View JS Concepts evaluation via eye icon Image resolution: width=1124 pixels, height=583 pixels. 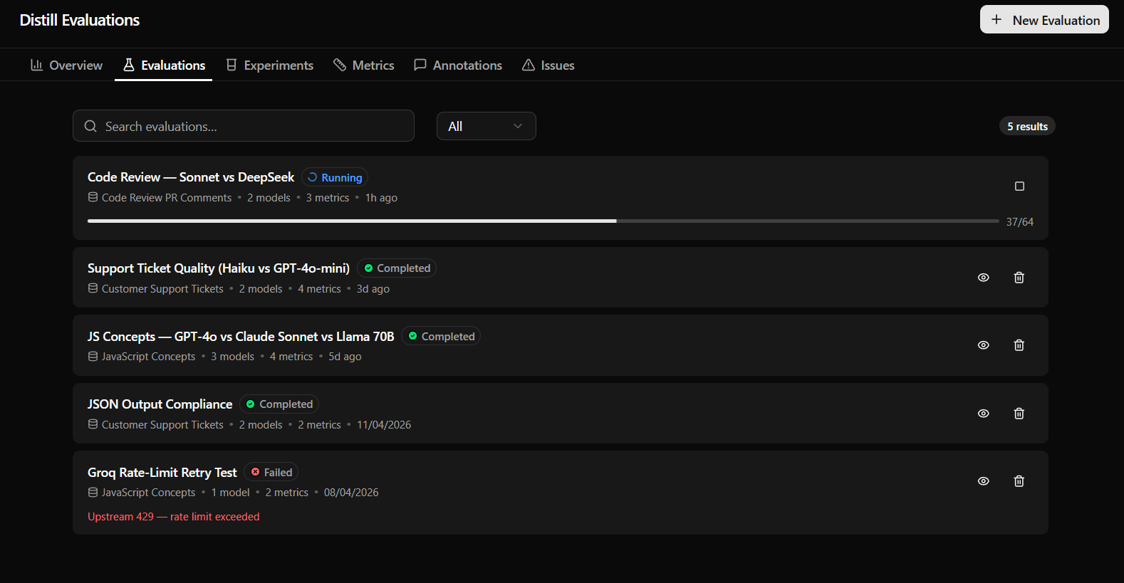[983, 345]
